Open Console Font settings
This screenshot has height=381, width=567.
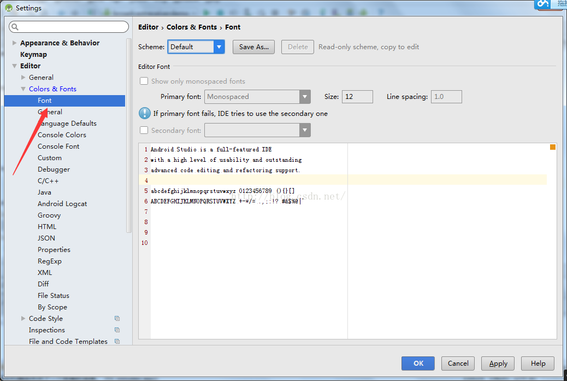(58, 146)
